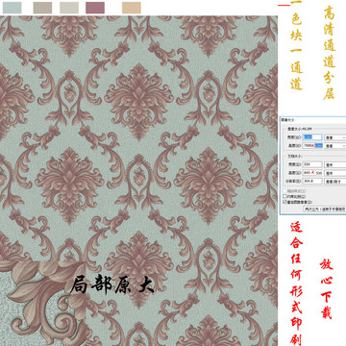Enable the constrain proportions checkbox
This screenshot has height=346, width=346.
(284, 196)
